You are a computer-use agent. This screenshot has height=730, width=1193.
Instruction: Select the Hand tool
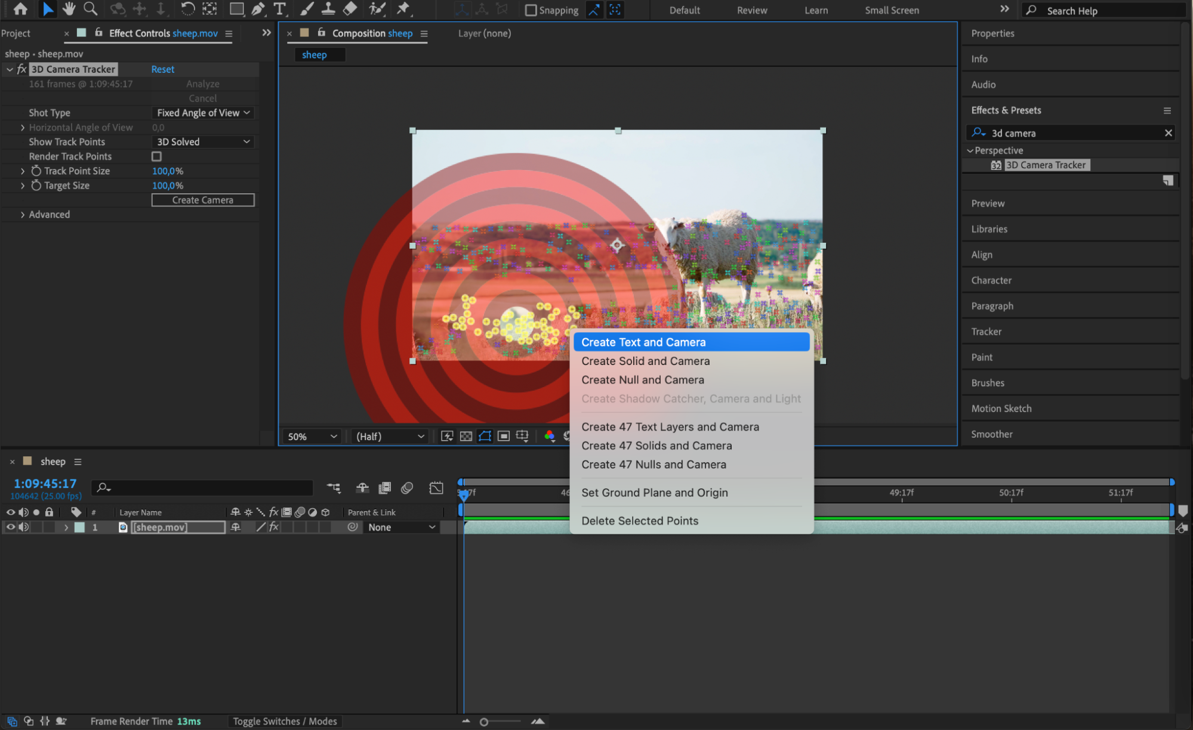click(x=69, y=9)
